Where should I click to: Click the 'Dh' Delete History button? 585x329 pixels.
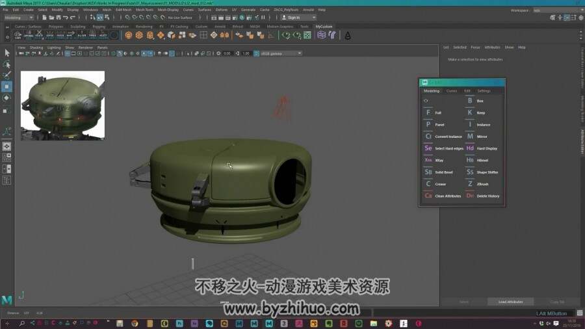click(470, 196)
